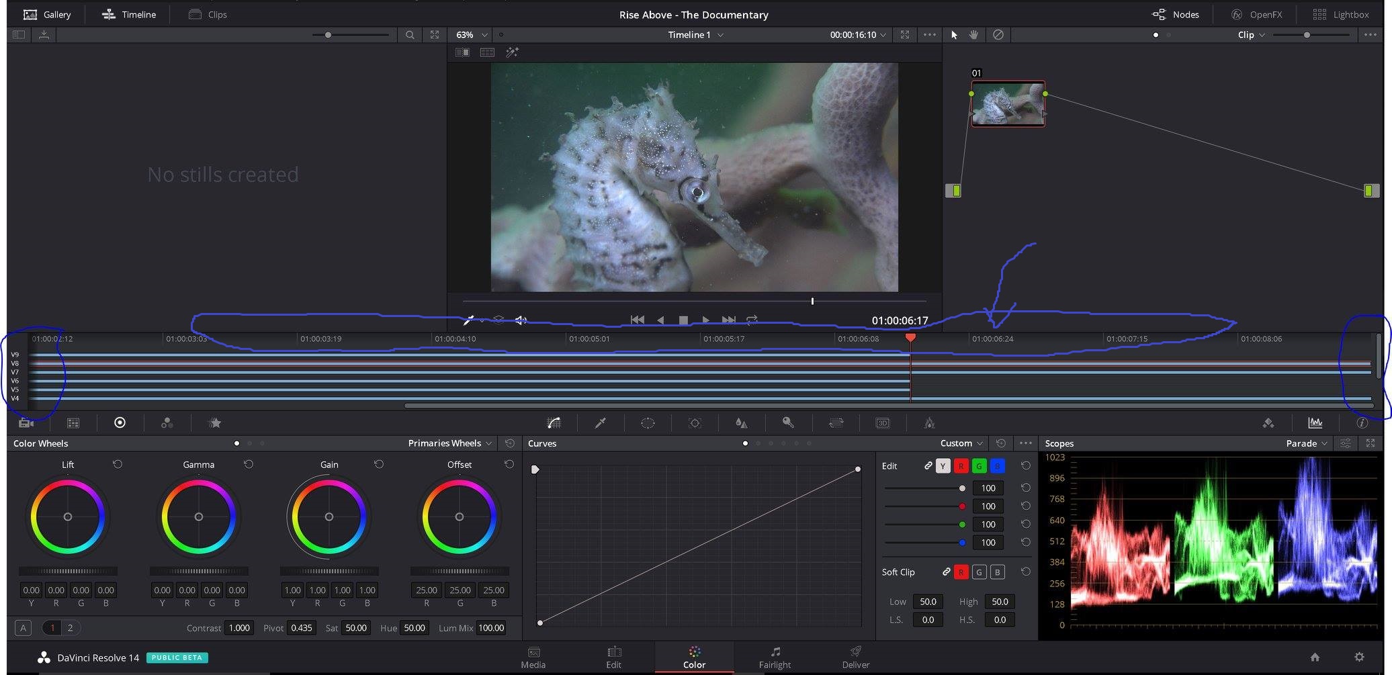The height and width of the screenshot is (675, 1392).
Task: Open the Parade scope type dropdown
Action: (1307, 443)
